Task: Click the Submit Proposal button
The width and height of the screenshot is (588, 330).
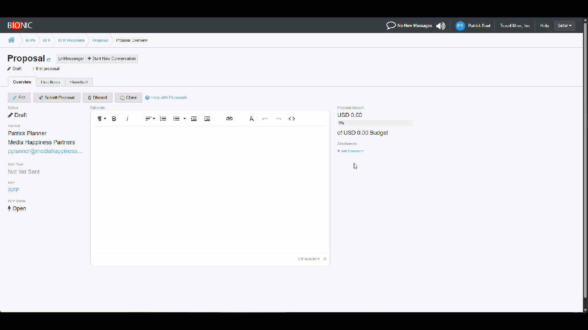Action: point(57,98)
